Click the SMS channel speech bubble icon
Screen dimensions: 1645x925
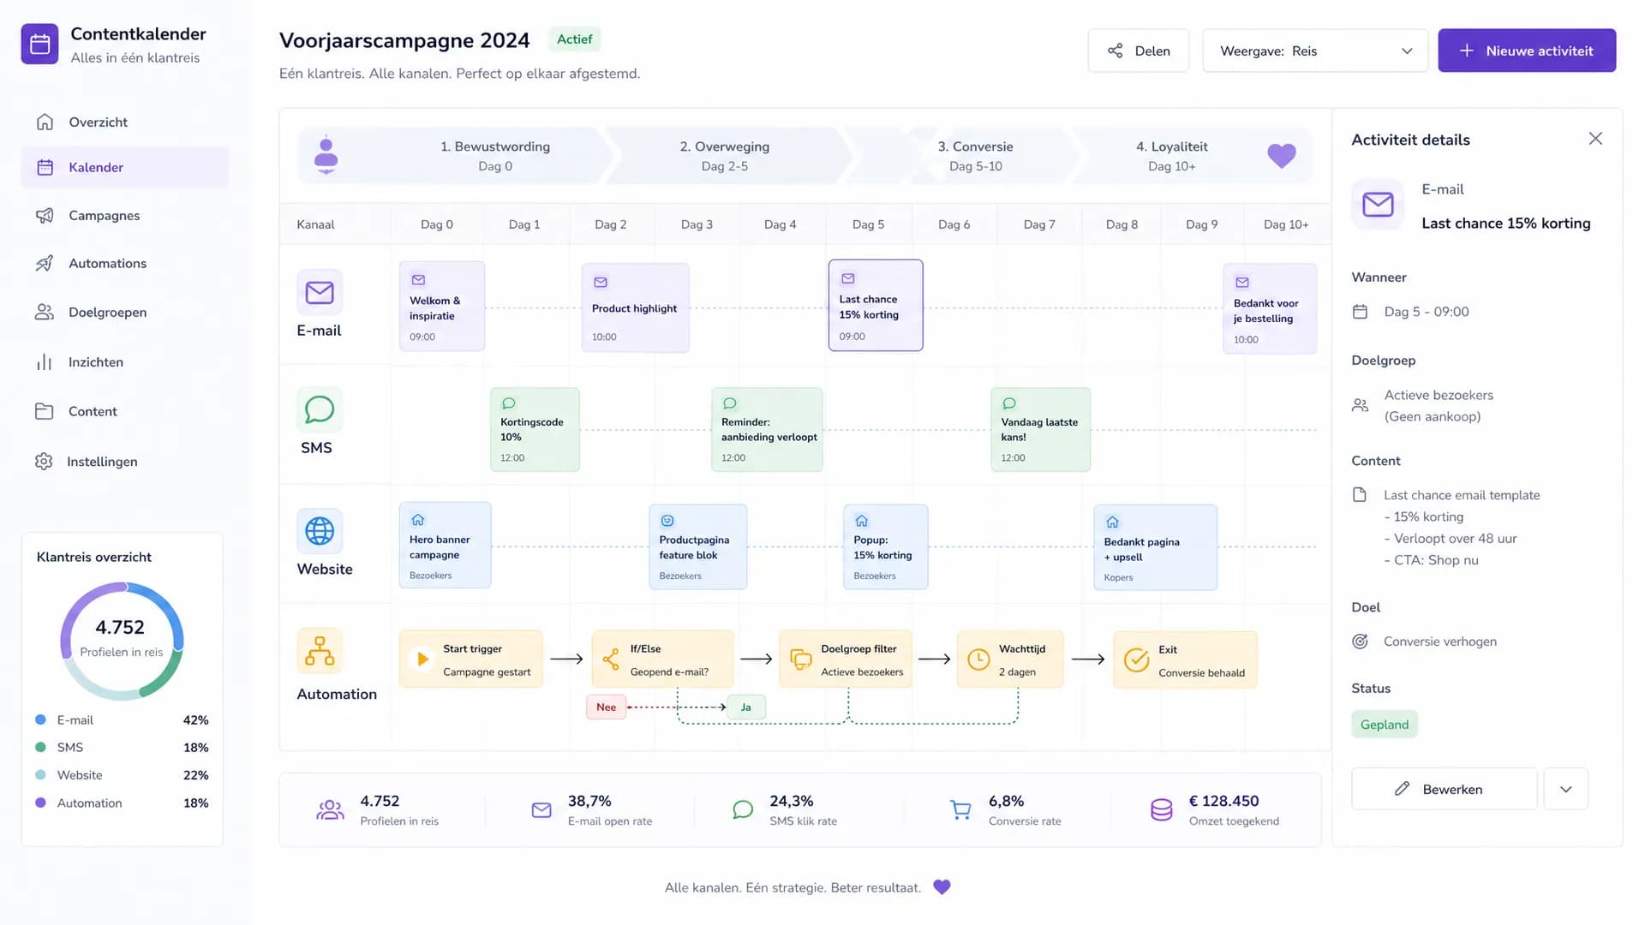(320, 410)
